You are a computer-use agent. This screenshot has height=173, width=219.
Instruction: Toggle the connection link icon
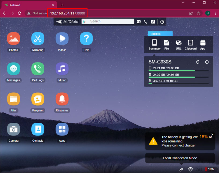pos(181,169)
